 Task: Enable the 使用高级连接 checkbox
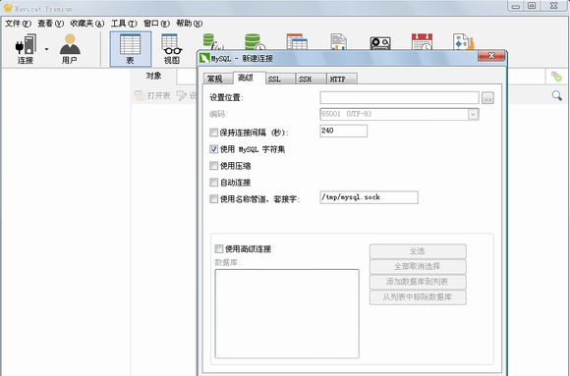click(219, 248)
